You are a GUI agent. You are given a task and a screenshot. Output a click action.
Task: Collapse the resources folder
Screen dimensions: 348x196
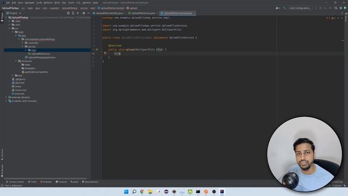[16, 61]
